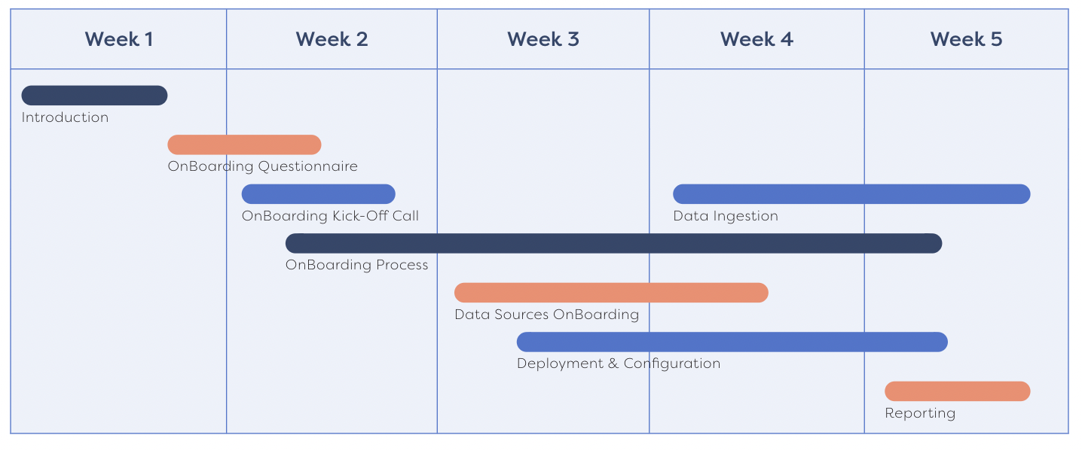The height and width of the screenshot is (450, 1082).
Task: Click the Week 5 column header
Action: point(966,39)
